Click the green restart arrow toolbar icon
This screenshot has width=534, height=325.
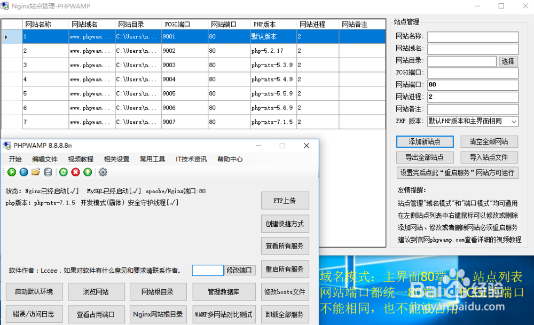tap(64, 172)
